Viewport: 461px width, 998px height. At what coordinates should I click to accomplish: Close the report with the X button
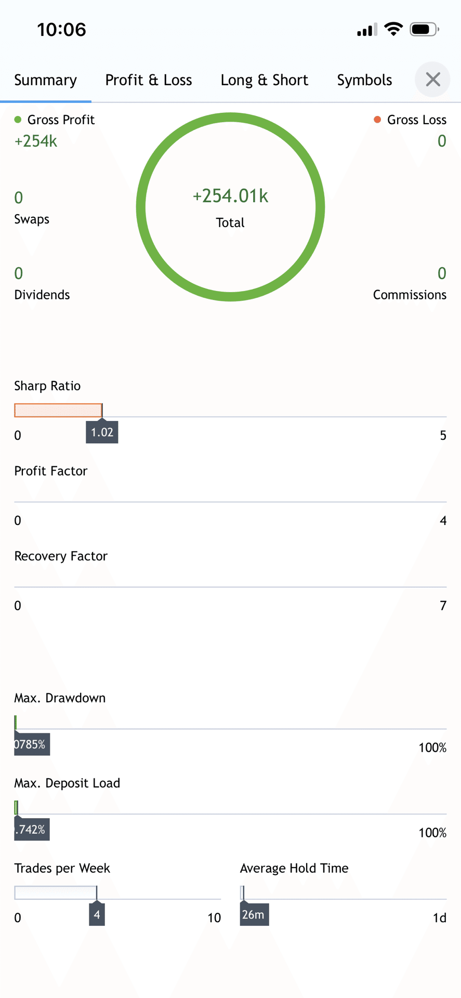click(x=432, y=80)
